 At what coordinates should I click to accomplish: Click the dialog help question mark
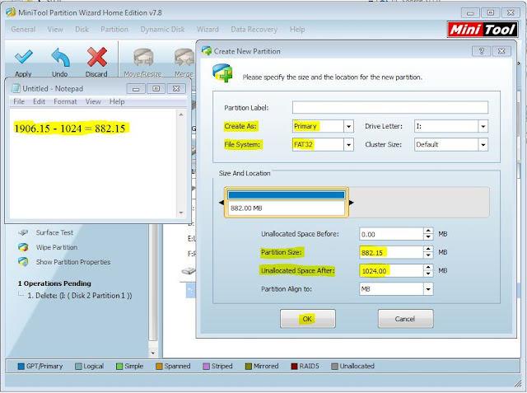tap(481, 51)
